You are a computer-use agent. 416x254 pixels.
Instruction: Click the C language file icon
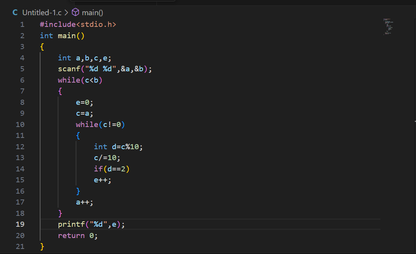(x=15, y=12)
